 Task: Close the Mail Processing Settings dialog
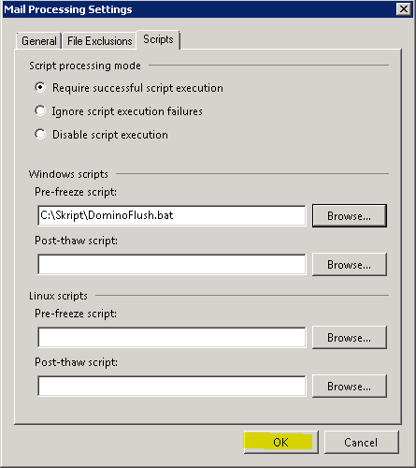(404, 9)
